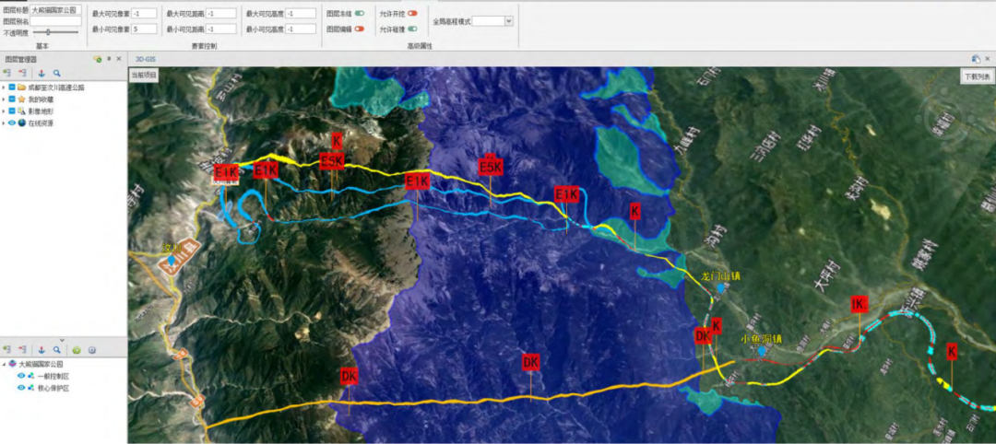996x444 pixels.
Task: Click the layer icon beside the 图层管理器 pin
Action: pos(97,58)
